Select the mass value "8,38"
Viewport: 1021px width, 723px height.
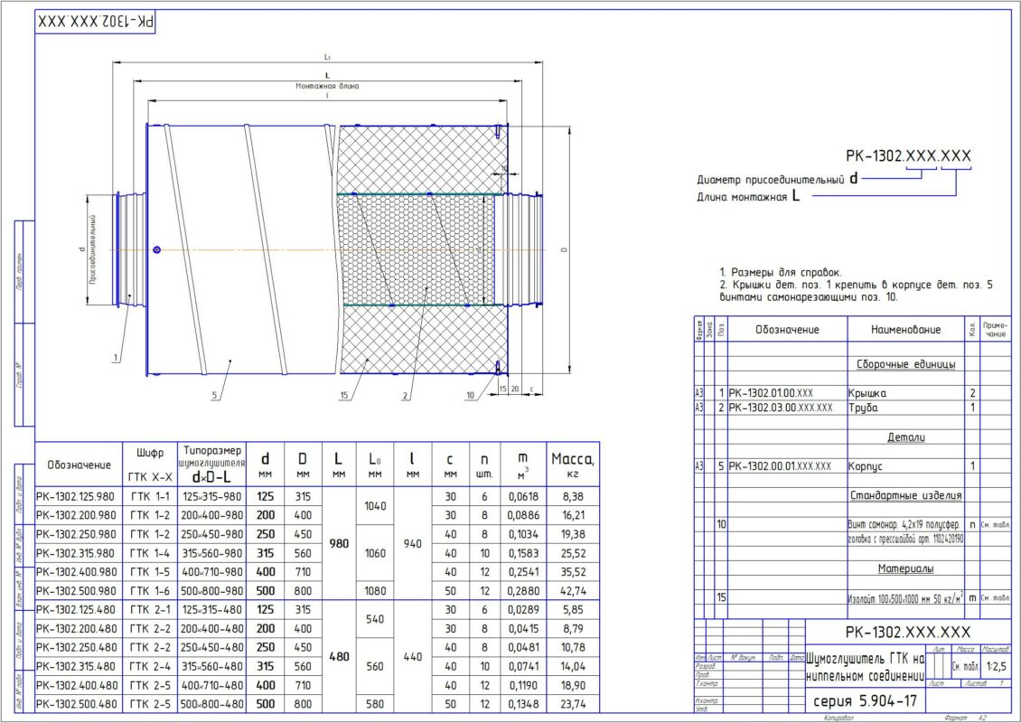click(572, 496)
